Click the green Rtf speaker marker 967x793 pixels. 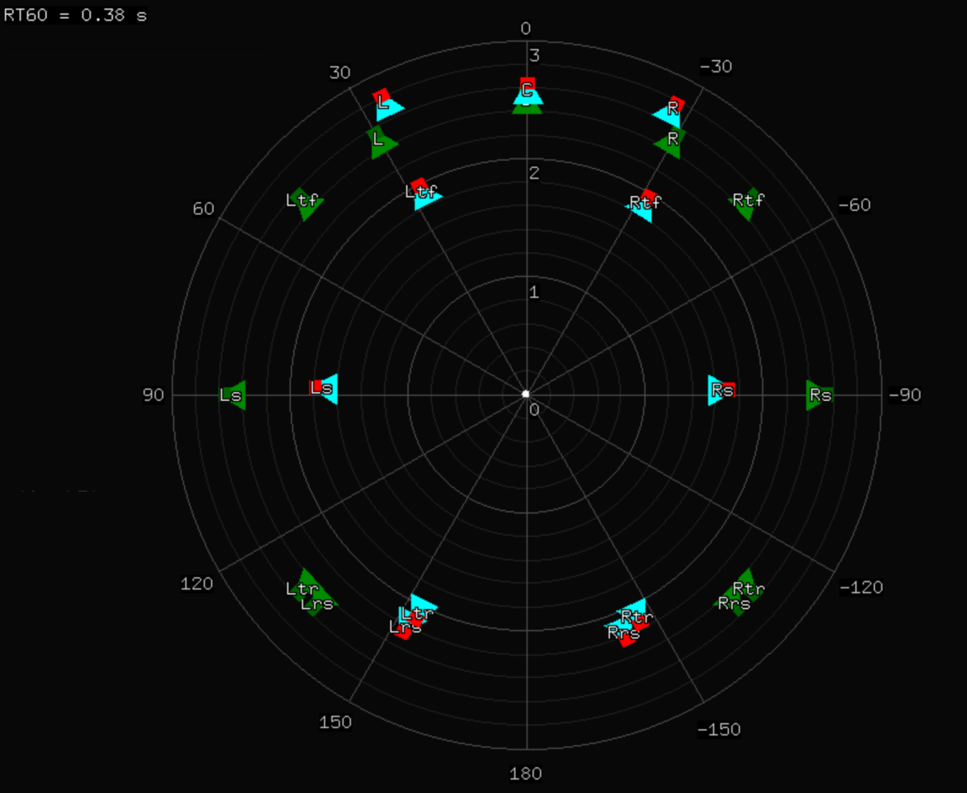747,203
